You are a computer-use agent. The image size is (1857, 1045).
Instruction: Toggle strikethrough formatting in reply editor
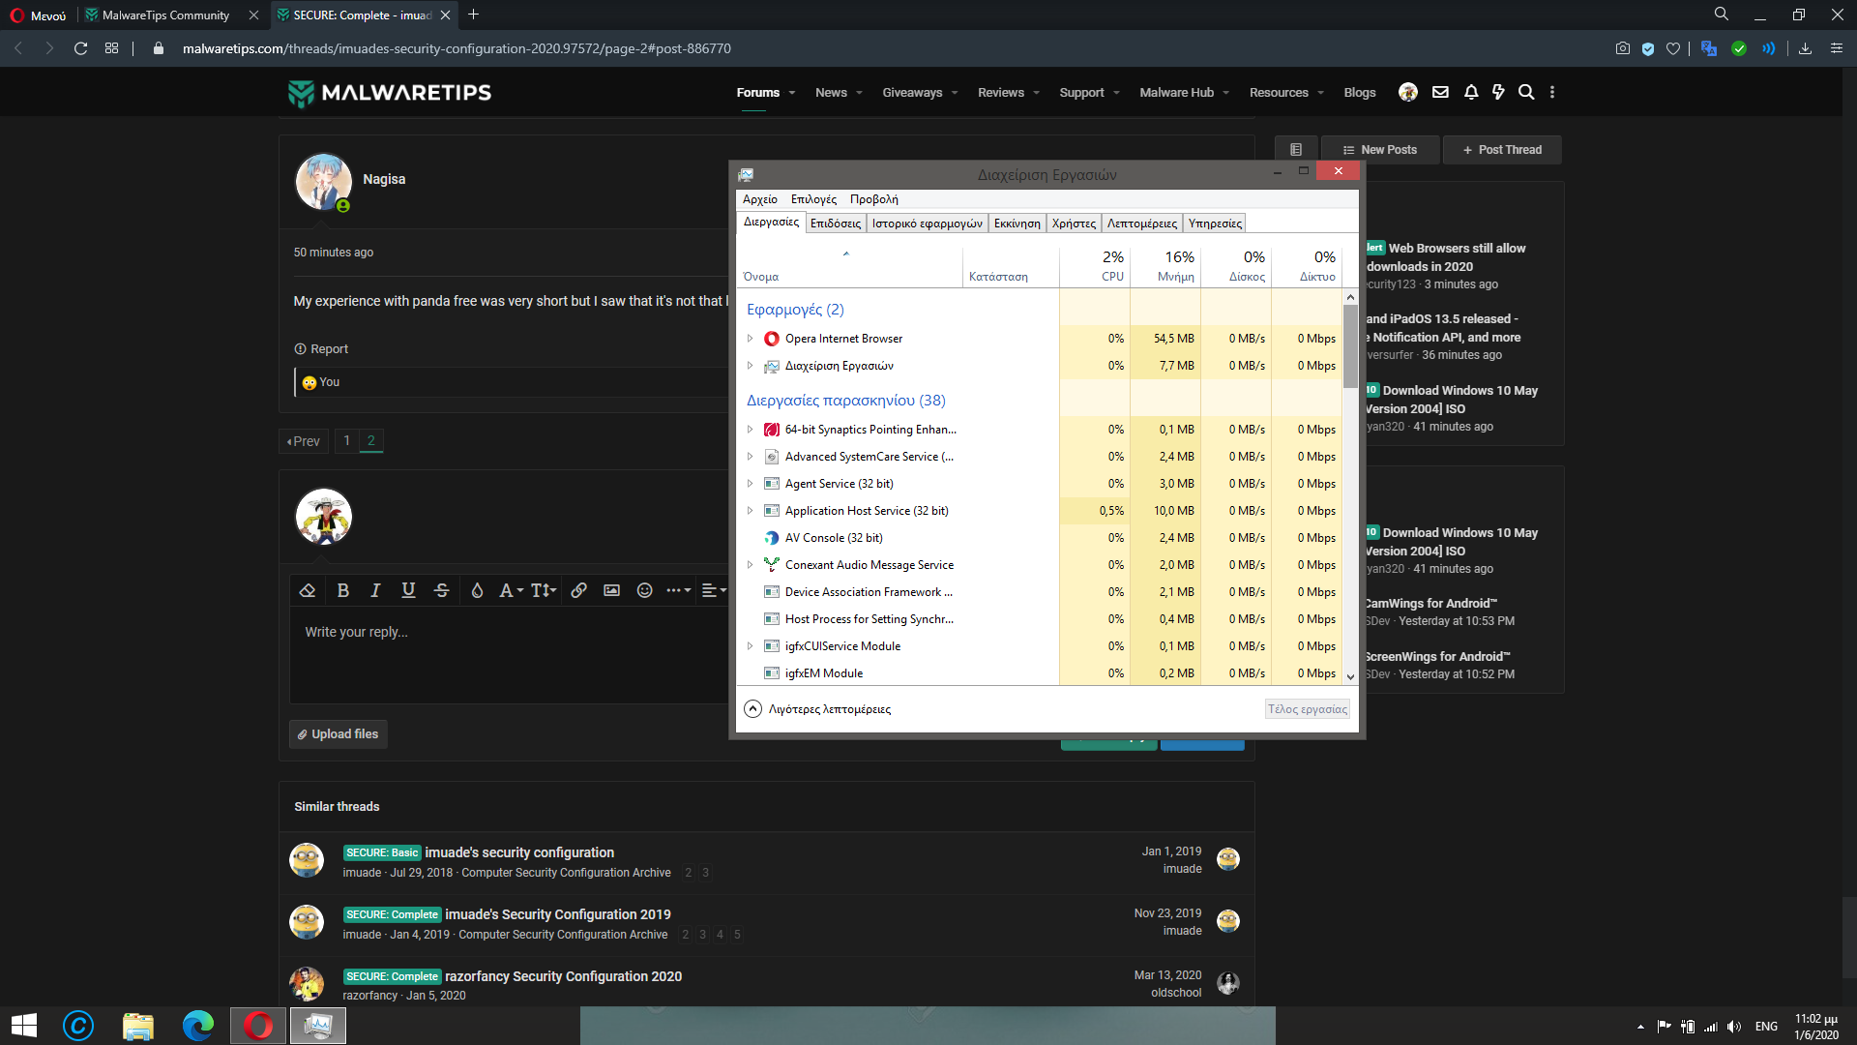[441, 590]
